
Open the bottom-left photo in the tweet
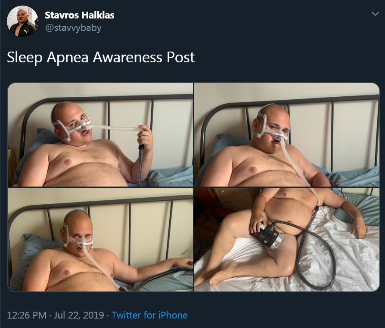click(100, 239)
